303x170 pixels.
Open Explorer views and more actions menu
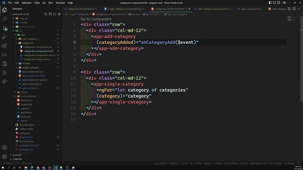58,8
